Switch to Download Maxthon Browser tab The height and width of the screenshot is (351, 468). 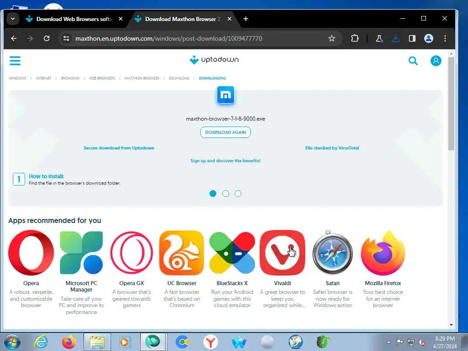coord(183,19)
